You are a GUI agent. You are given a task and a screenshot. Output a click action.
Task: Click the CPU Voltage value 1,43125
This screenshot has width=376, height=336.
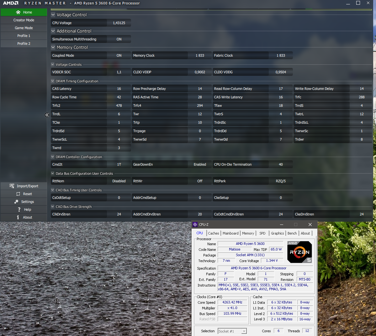(119, 23)
